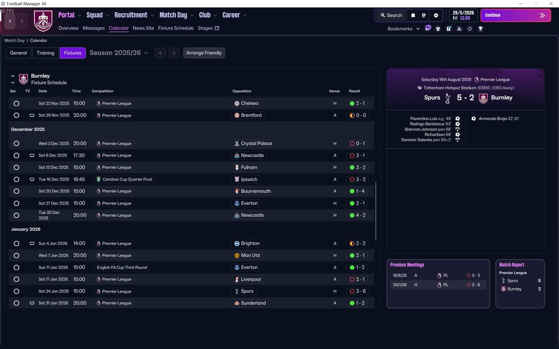
Task: Click the fixture list vertical scrollbar
Action: [x=376, y=211]
